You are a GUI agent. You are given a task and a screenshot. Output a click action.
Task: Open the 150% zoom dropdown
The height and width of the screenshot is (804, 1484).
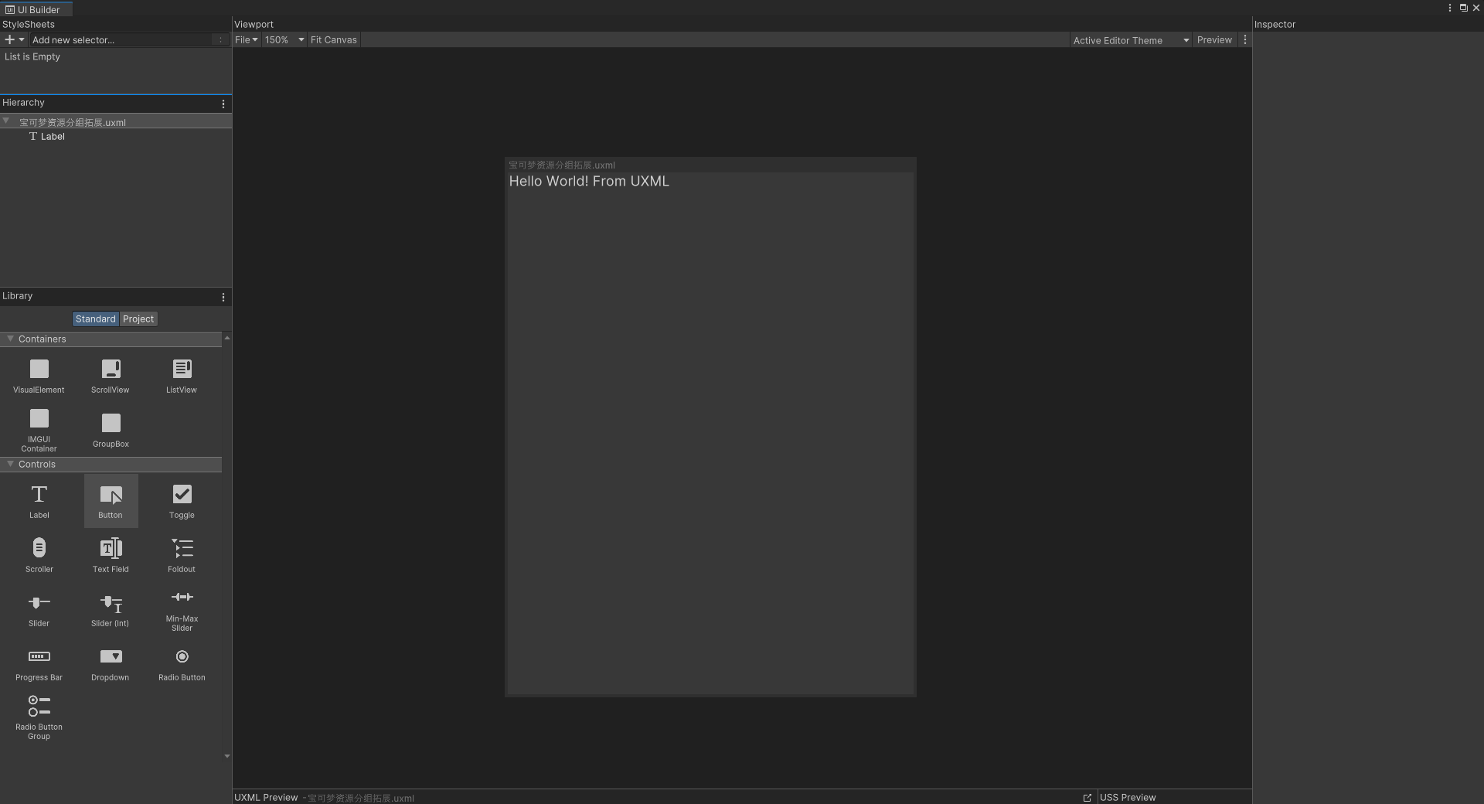(284, 40)
